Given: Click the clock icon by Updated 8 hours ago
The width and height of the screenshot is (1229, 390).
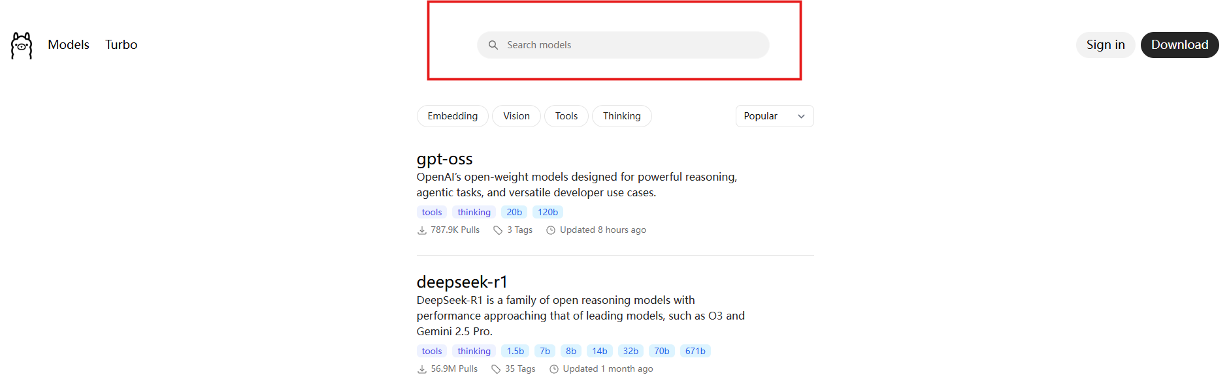Looking at the screenshot, I should (551, 230).
